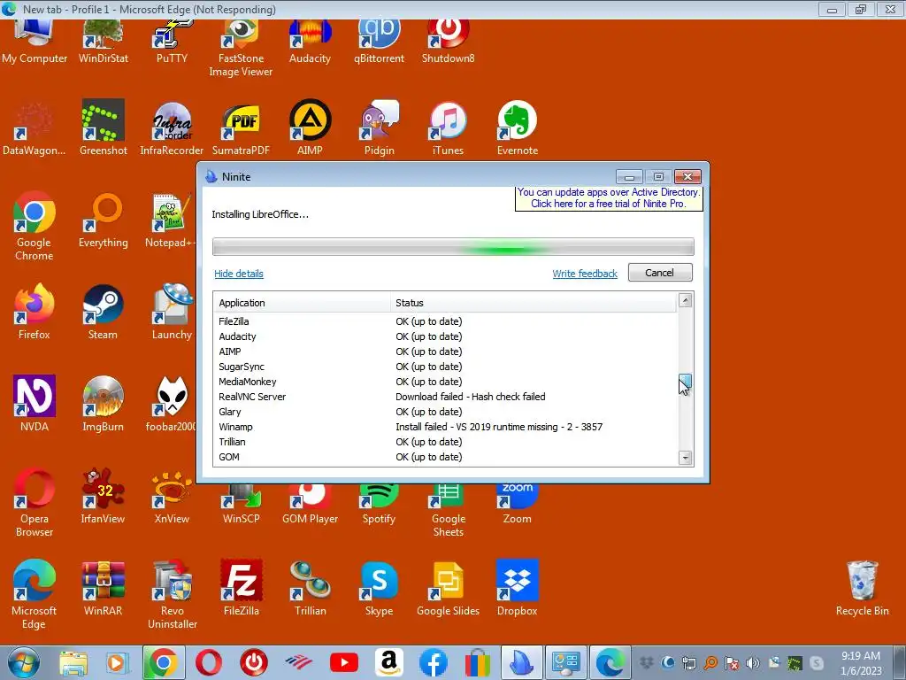
Task: Open SumatraPDF desktop shortcut
Action: tap(241, 127)
